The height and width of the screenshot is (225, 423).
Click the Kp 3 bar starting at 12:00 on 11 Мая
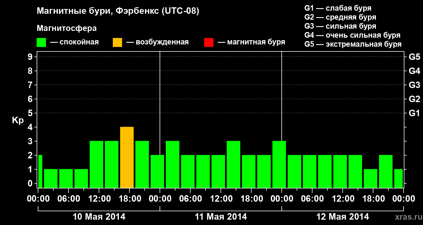[x=233, y=165]
